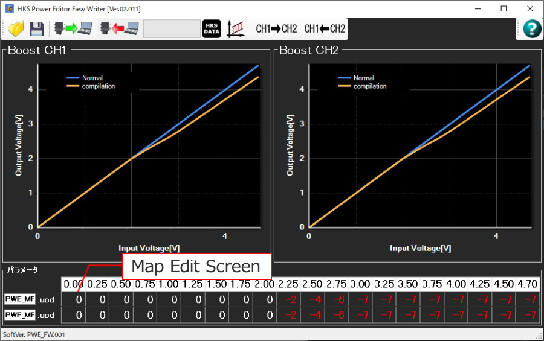Click the HKS Power Editor app icon in title bar
This screenshot has height=341, width=544.
coord(9,8)
